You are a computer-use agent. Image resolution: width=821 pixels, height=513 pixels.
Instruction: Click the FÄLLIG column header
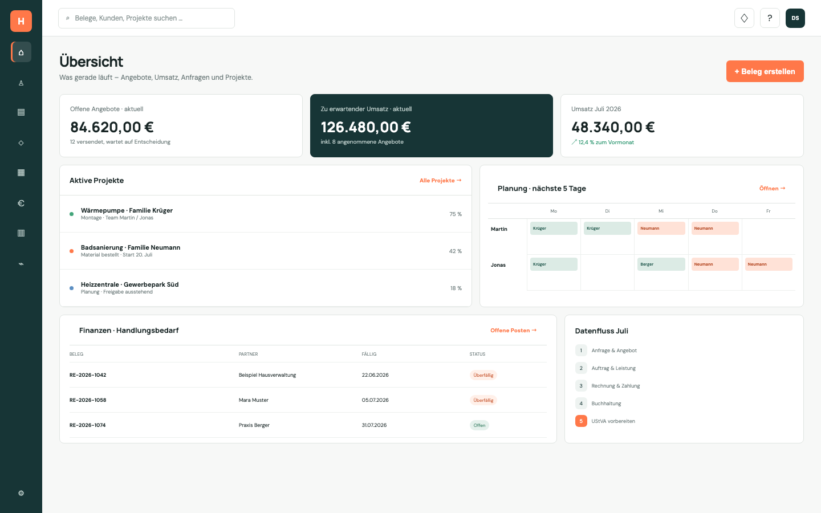point(369,354)
